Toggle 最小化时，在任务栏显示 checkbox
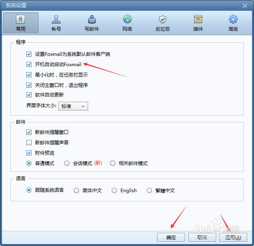 [29, 75]
